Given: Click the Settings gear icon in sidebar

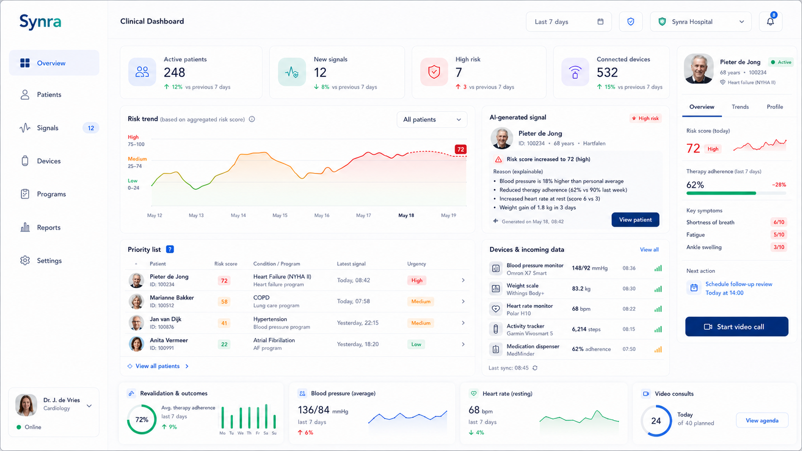Looking at the screenshot, I should point(25,260).
